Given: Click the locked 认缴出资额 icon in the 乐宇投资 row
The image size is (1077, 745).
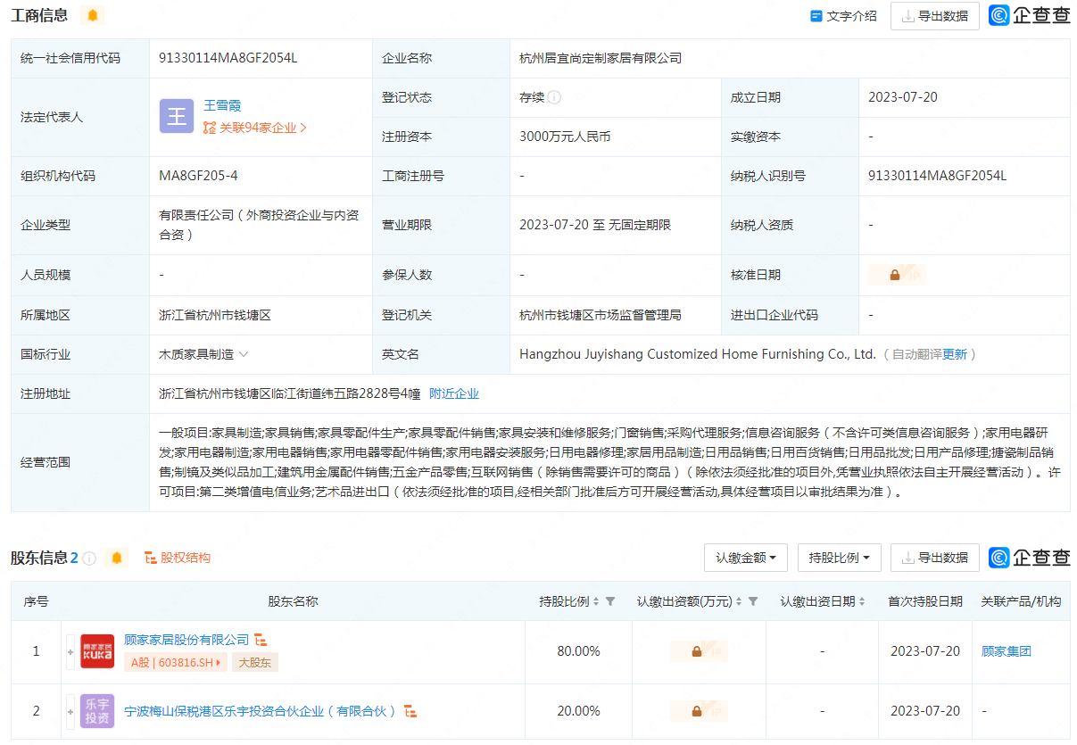Looking at the screenshot, I should click(x=699, y=711).
